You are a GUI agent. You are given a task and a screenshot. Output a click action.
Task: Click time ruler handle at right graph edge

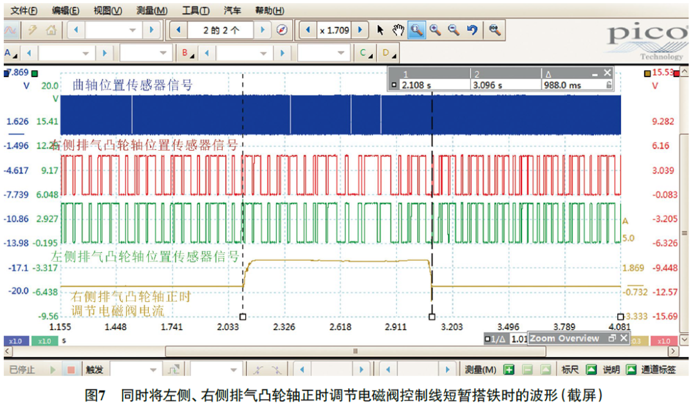tap(620, 317)
